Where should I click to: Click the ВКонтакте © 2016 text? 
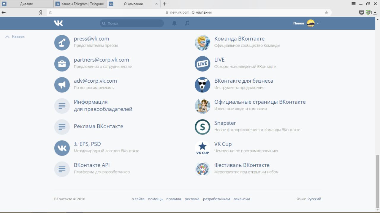tap(69, 199)
